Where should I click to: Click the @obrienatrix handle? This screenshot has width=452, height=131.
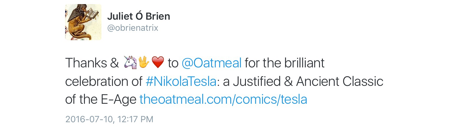pyautogui.click(x=133, y=28)
